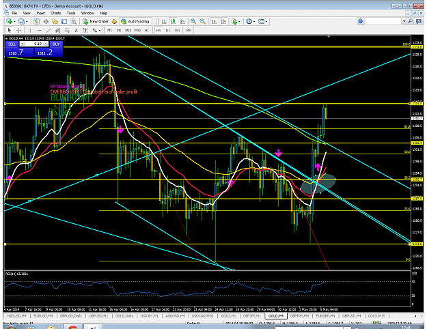Image resolution: width=427 pixels, height=329 pixels.
Task: Open the Indicators dropdown arrow
Action: [239, 21]
